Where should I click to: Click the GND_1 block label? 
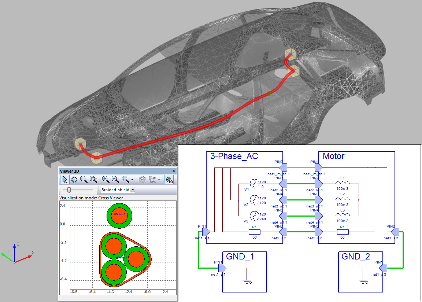(x=240, y=257)
